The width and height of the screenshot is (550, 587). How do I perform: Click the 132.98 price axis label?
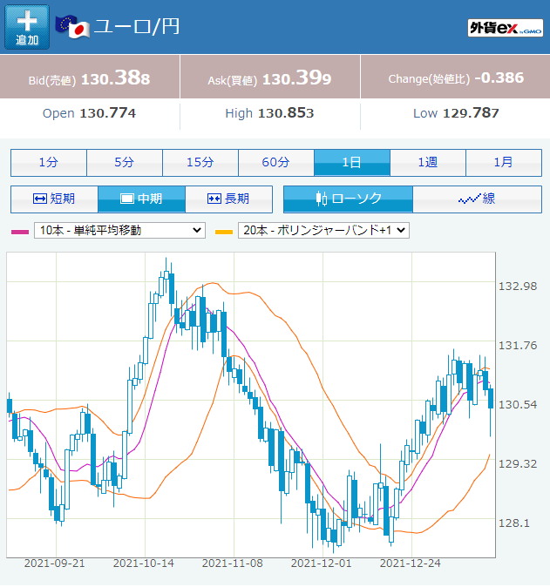(518, 287)
